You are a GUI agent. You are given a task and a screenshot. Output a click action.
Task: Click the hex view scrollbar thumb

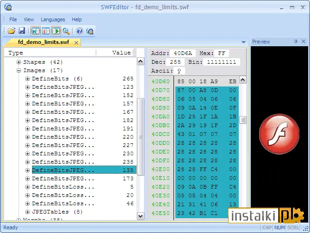click(243, 120)
